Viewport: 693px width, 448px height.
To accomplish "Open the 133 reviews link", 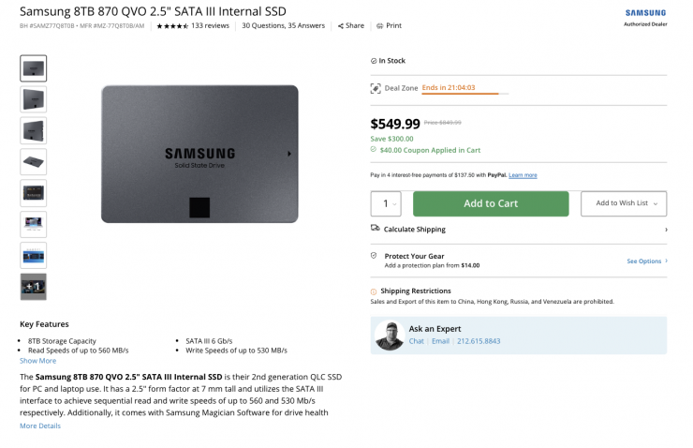I will coord(210,26).
